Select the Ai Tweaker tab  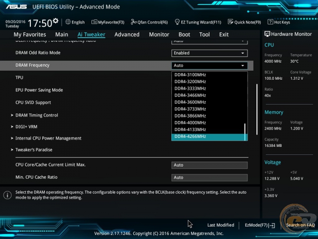[x=91, y=34]
